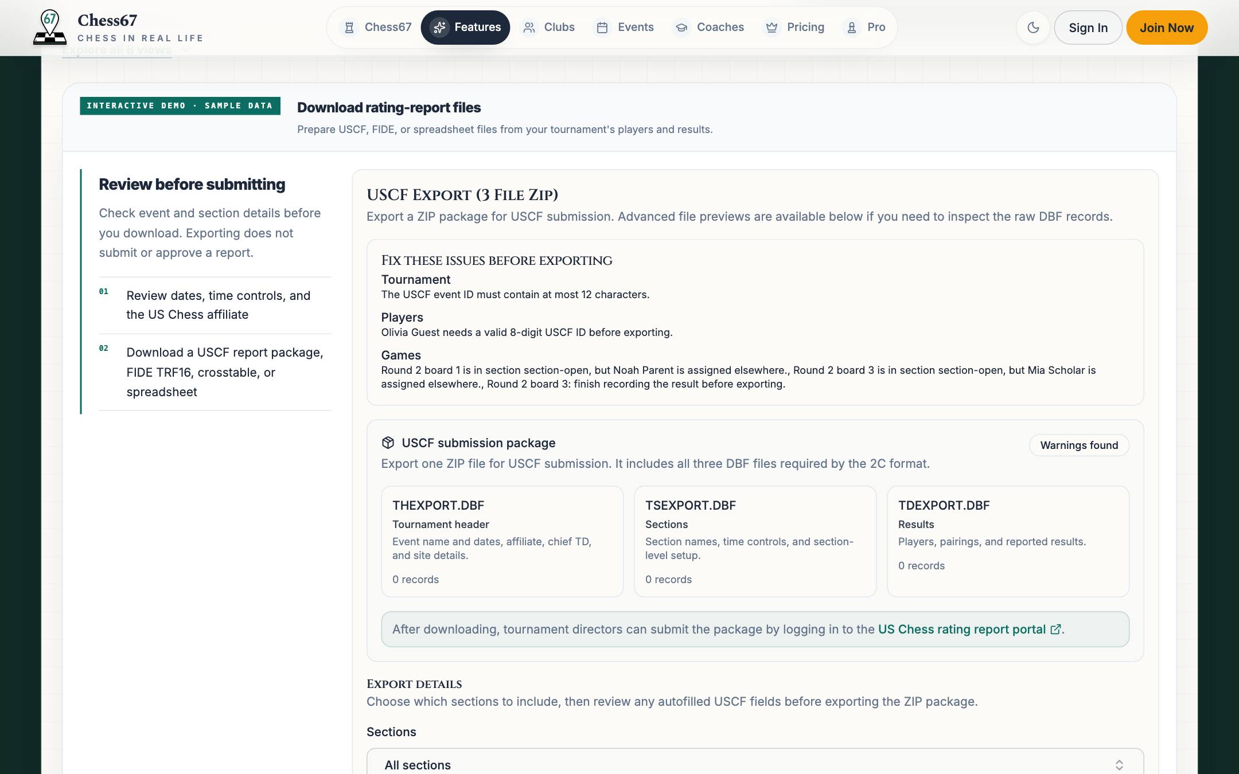Click the Download rating-report files heading

[389, 108]
